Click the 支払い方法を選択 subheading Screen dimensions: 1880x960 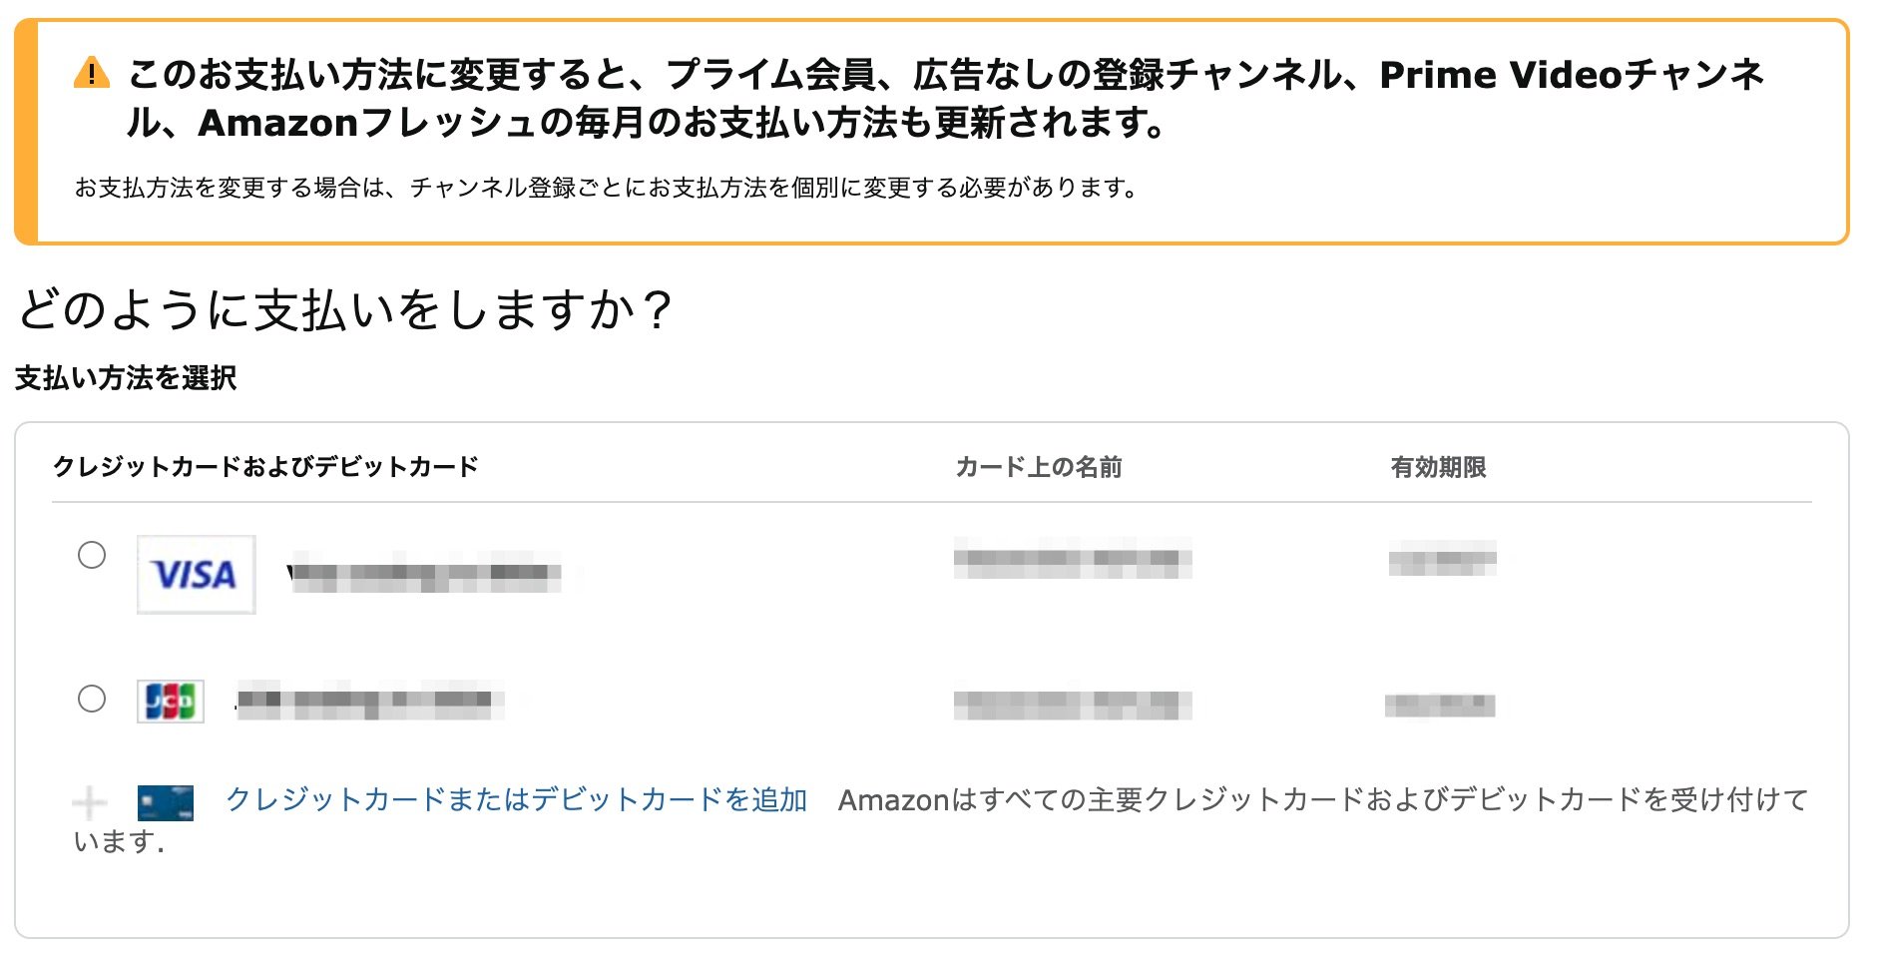tap(126, 378)
